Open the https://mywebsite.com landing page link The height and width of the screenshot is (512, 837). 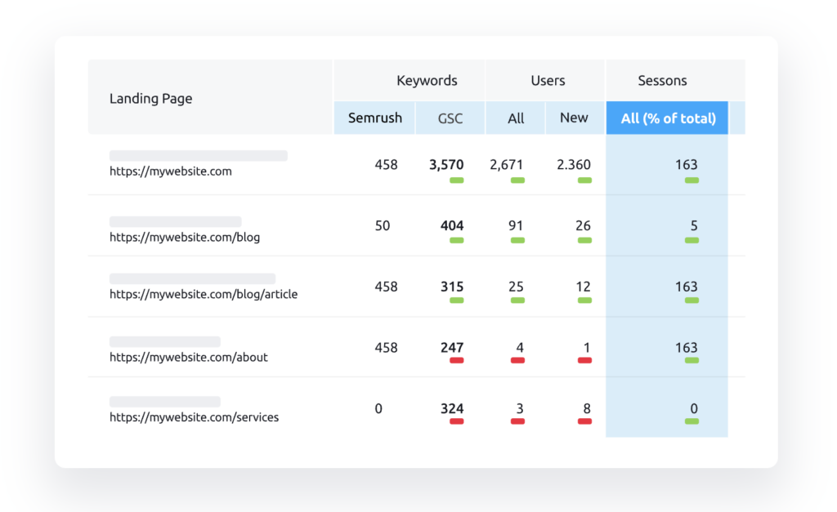click(171, 171)
